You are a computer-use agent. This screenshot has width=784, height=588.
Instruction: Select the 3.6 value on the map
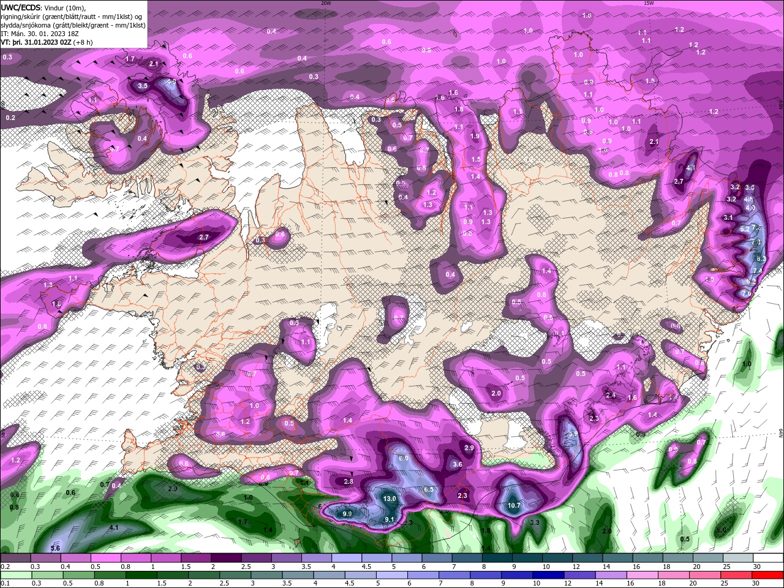(x=457, y=464)
